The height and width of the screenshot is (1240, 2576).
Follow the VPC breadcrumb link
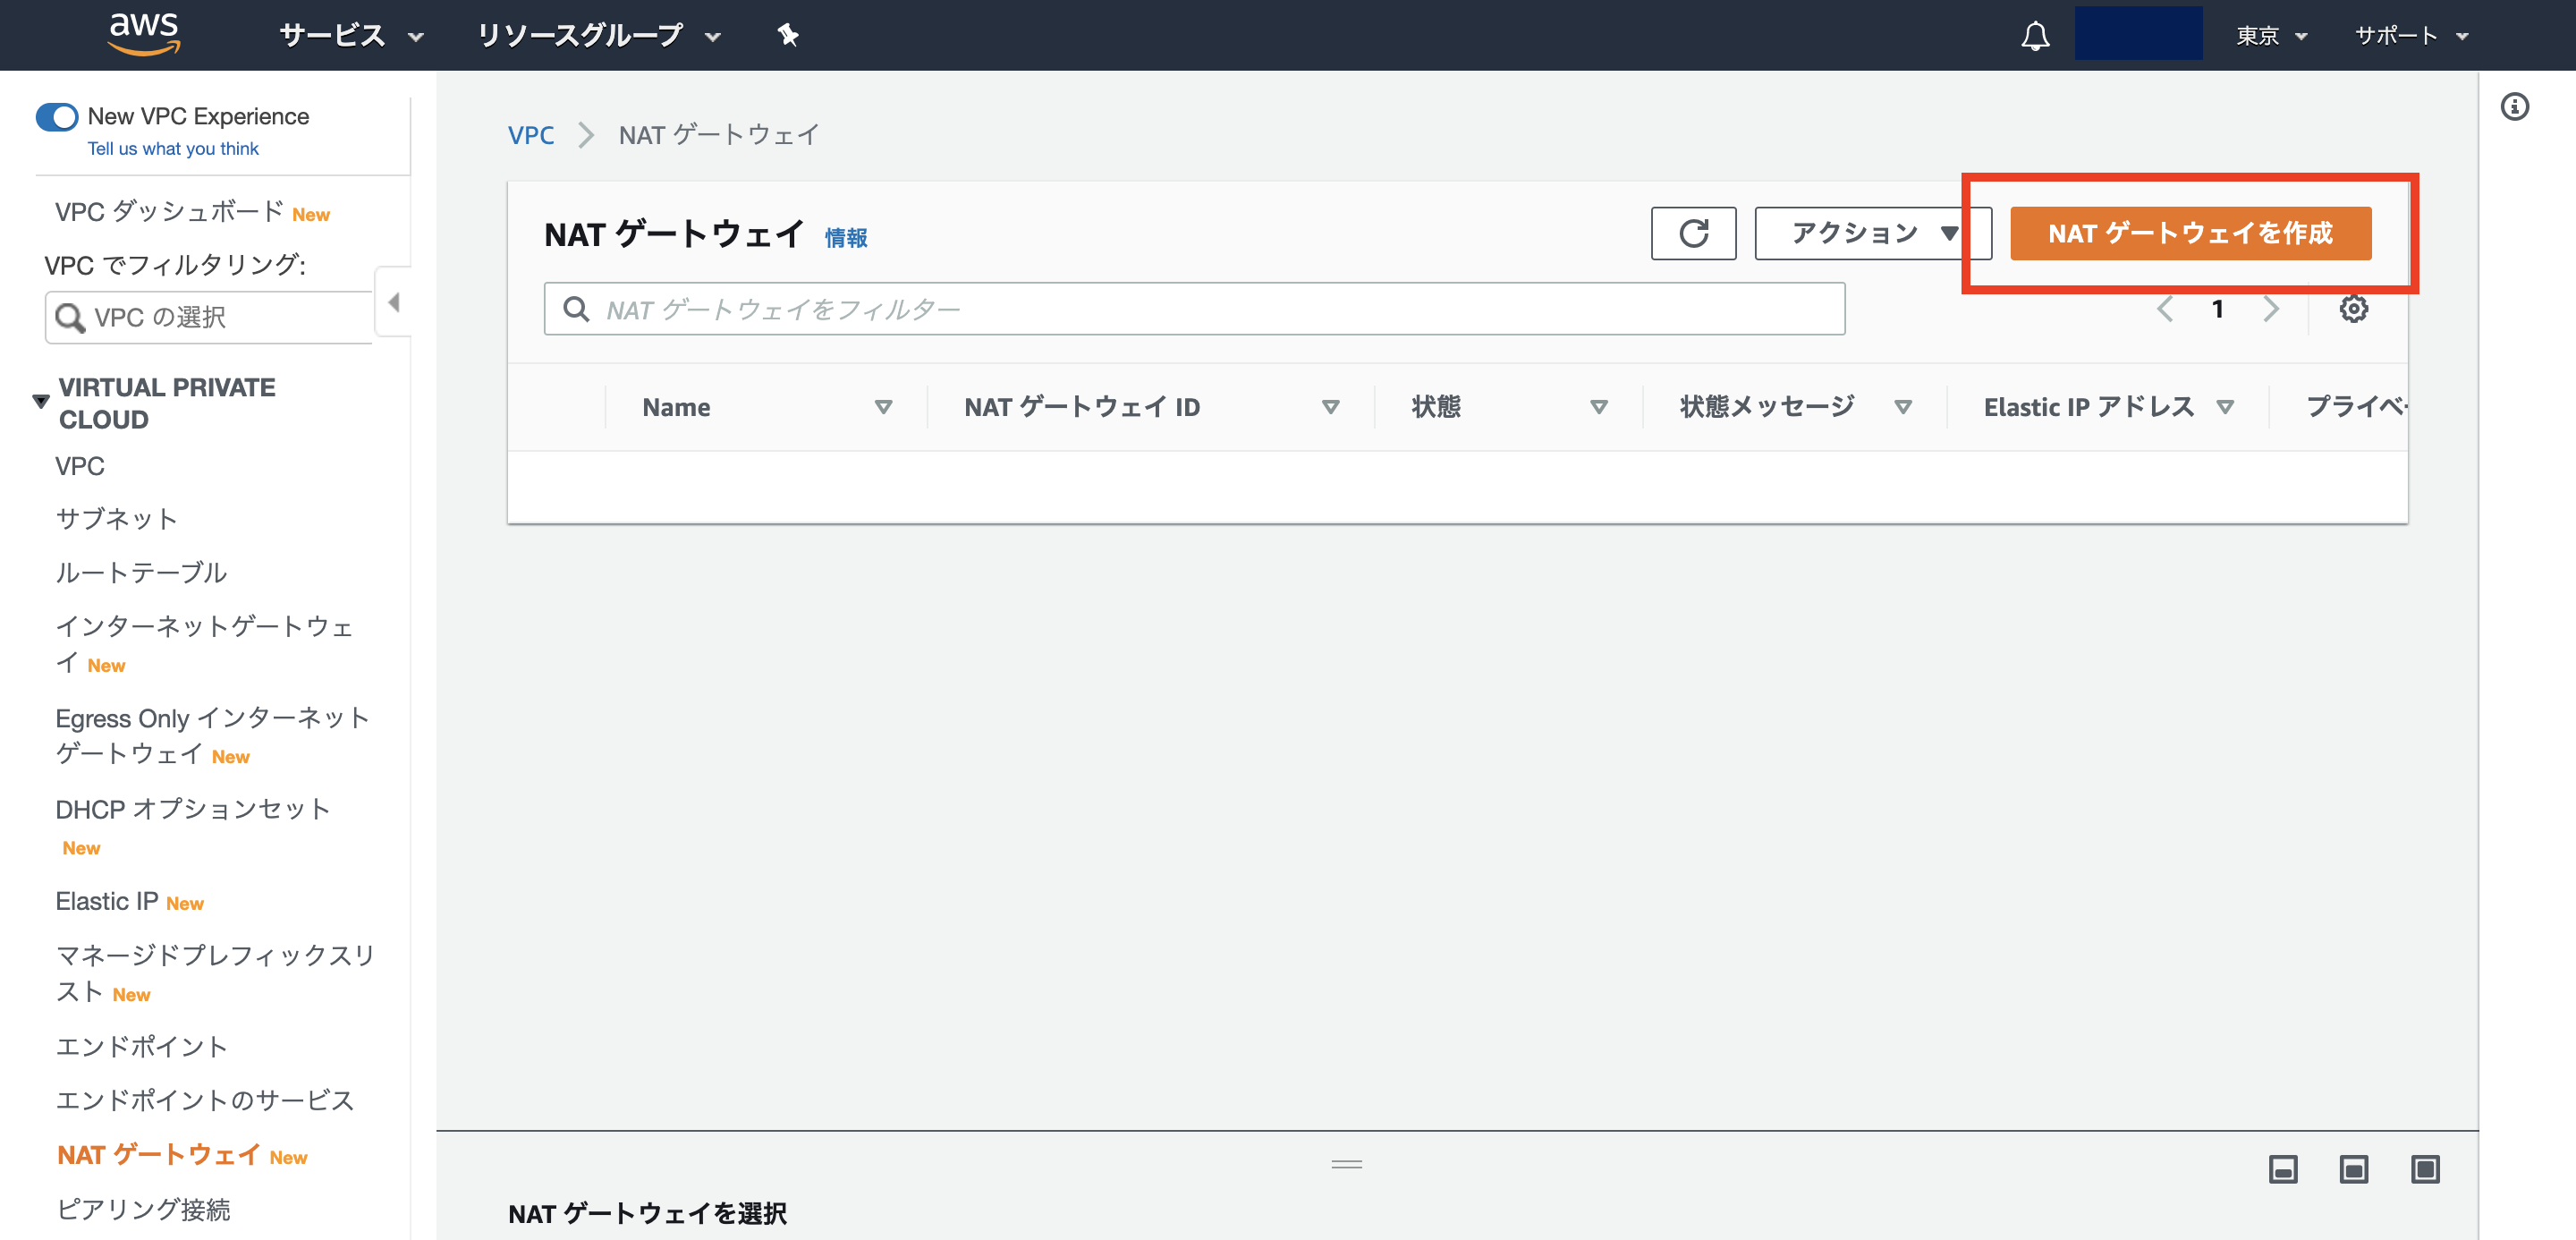tap(531, 134)
